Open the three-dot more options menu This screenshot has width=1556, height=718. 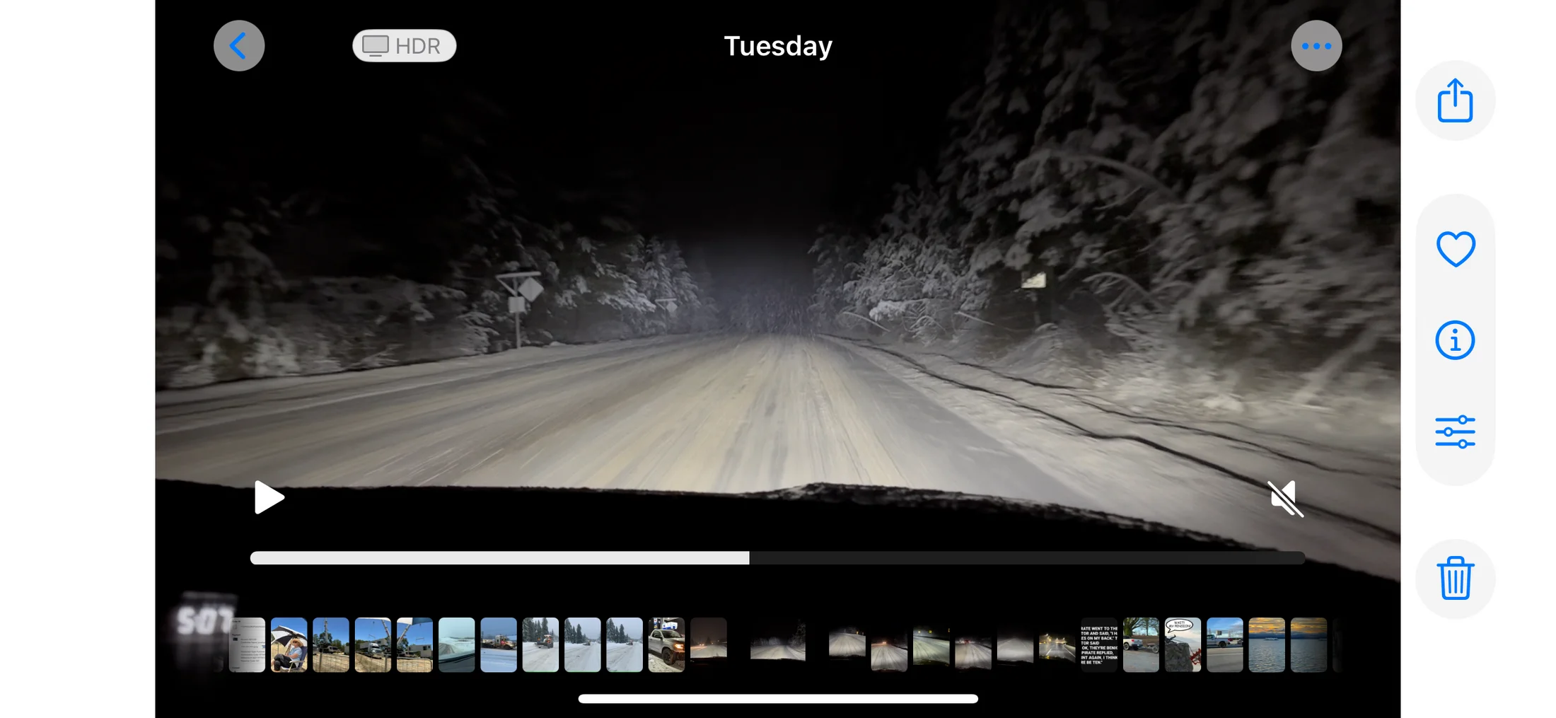click(x=1316, y=46)
